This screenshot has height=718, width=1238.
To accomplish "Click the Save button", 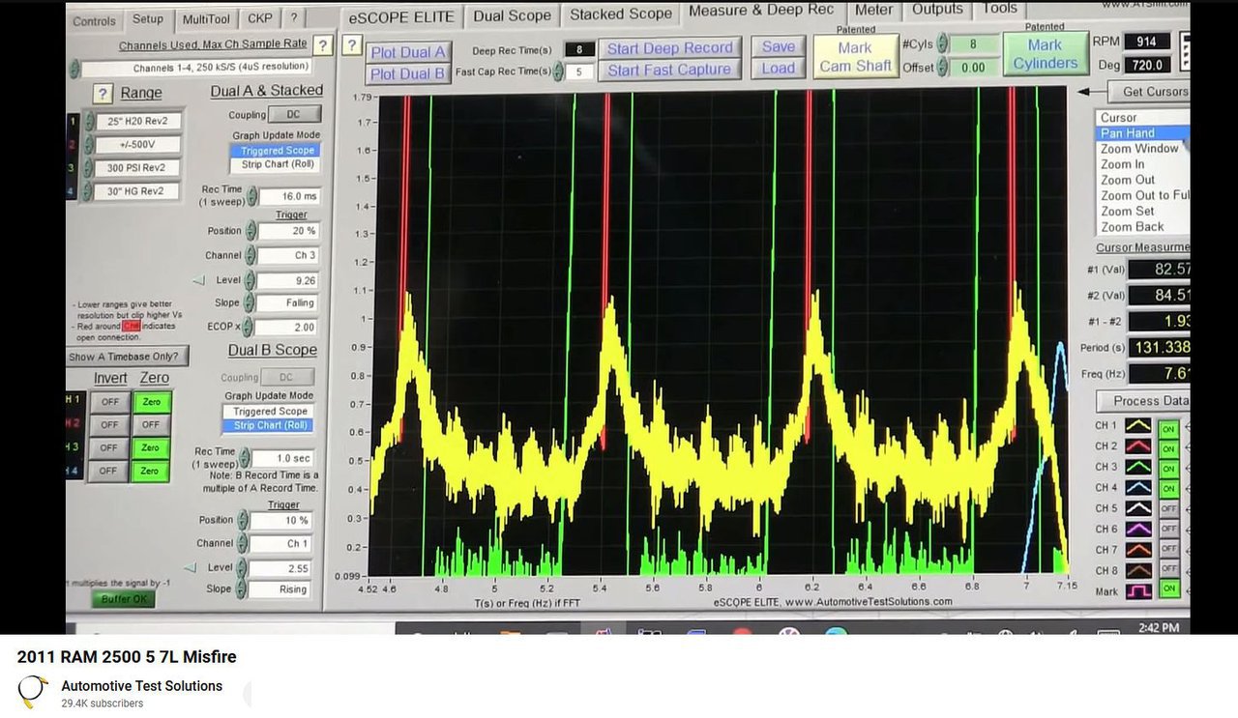I will (x=778, y=46).
